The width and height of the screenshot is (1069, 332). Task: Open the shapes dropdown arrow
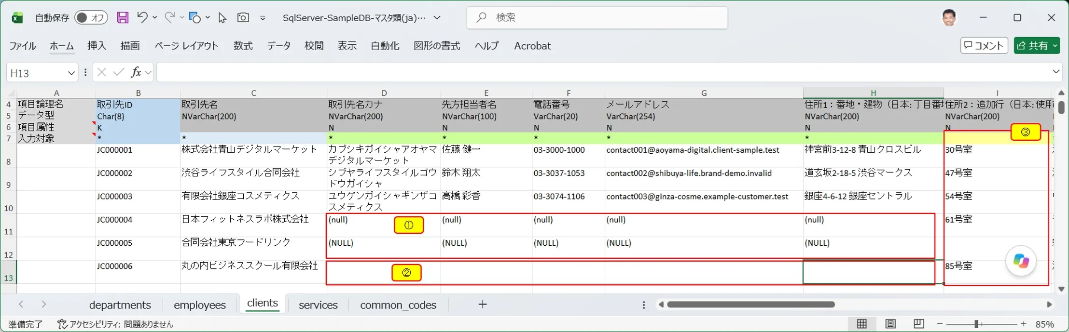(x=208, y=17)
